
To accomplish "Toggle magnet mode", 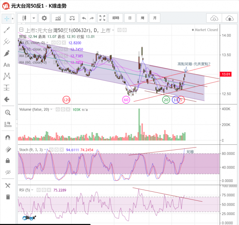I will click(8, 137).
